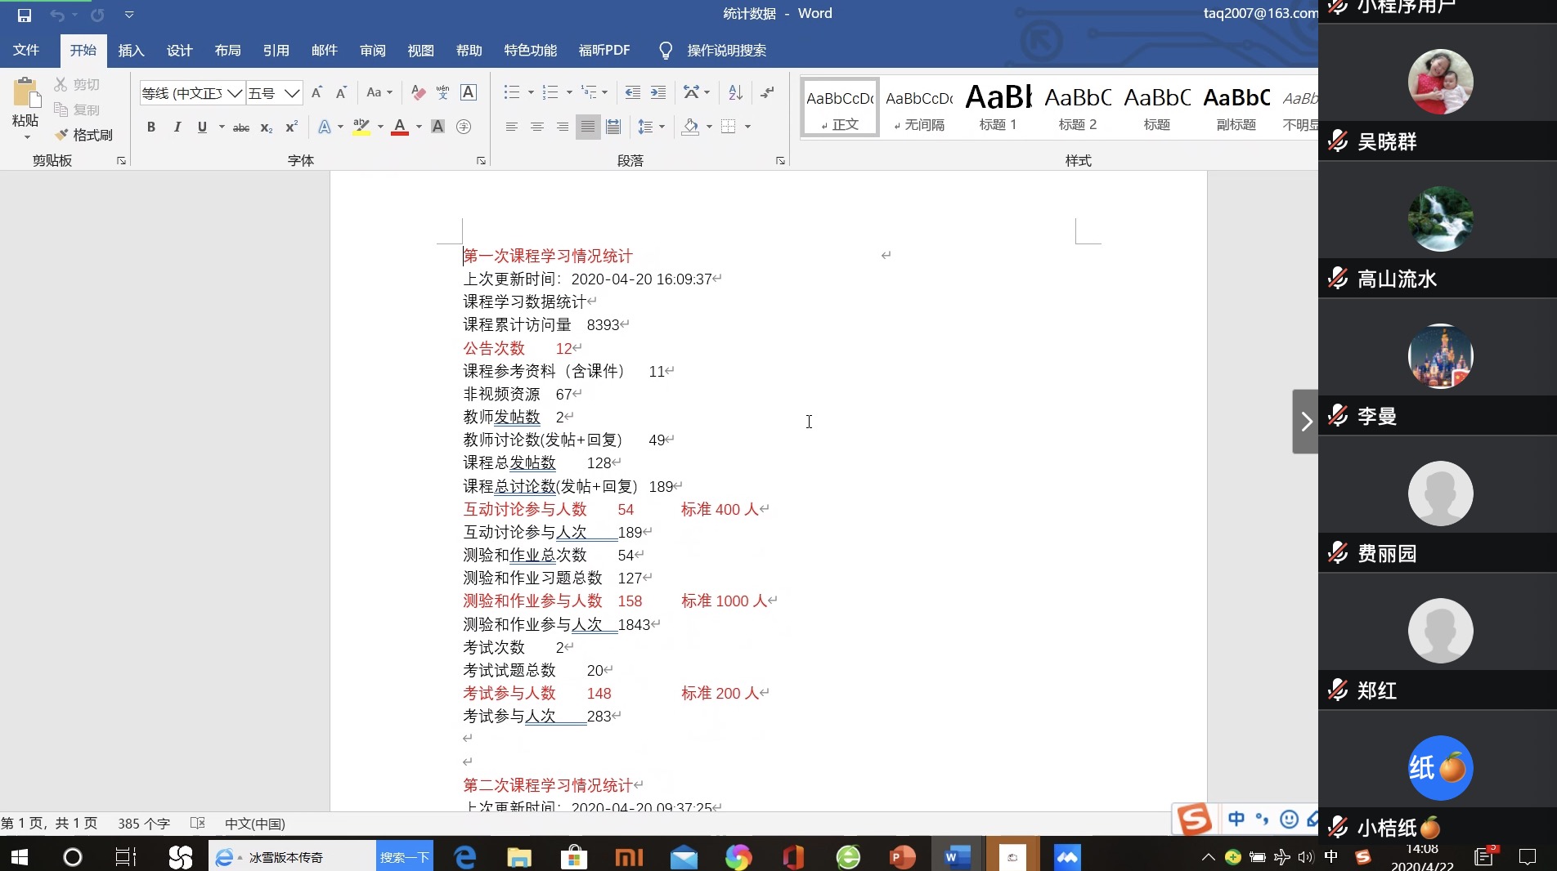Click the Save icon in title bar
The width and height of the screenshot is (1557, 871).
point(24,15)
